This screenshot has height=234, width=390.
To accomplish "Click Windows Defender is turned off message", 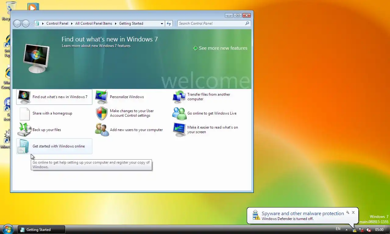I will (x=287, y=219).
